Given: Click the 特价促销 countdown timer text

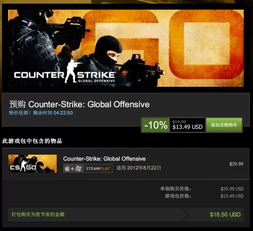Looking at the screenshot, I should (41, 112).
